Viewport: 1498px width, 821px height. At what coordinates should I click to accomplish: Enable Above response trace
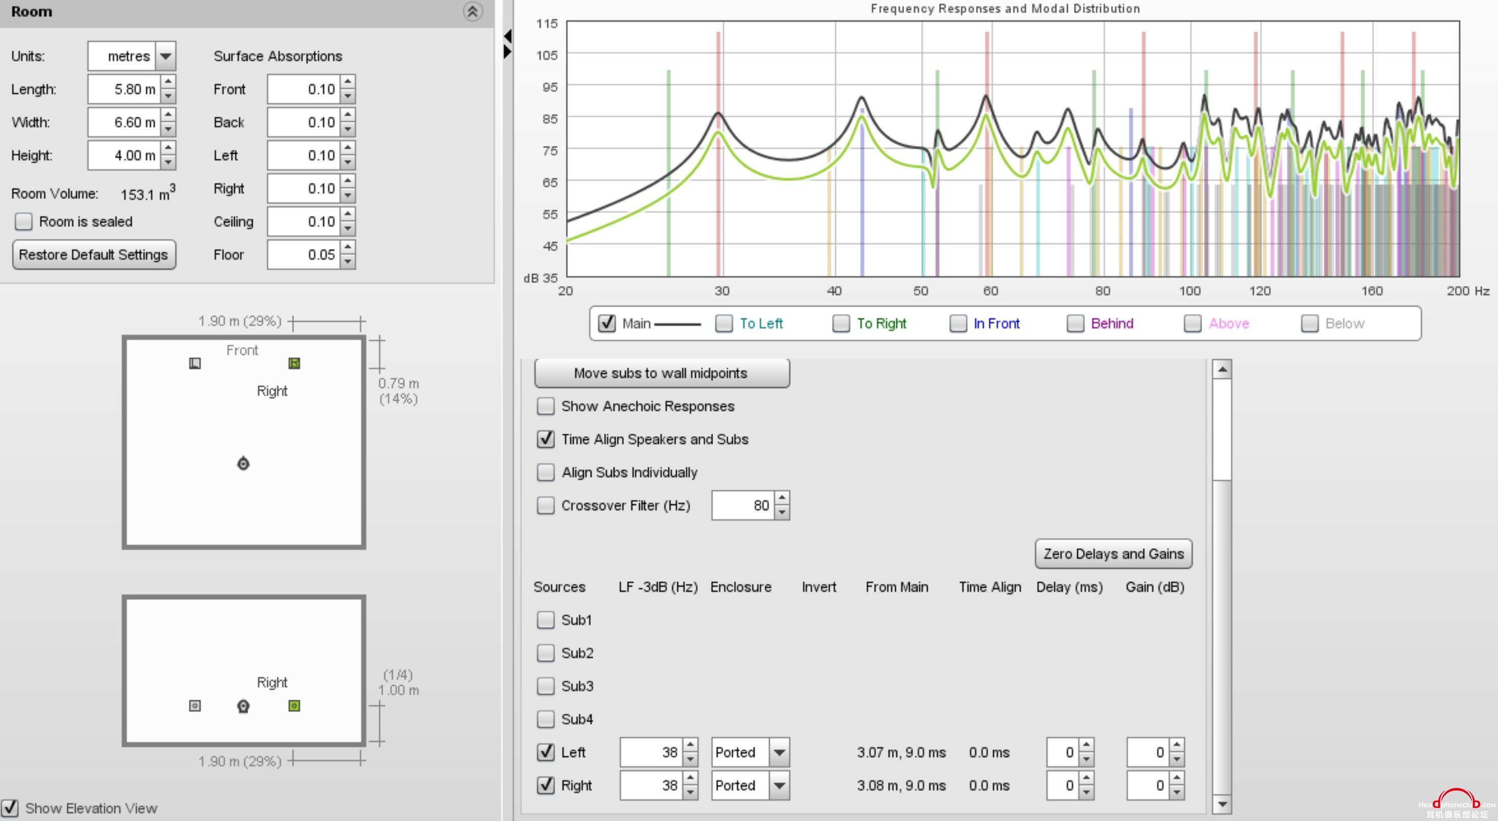coord(1193,323)
